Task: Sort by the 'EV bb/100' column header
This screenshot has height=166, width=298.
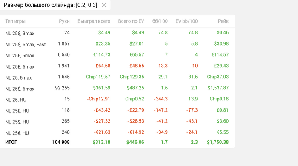Action: [186, 21]
